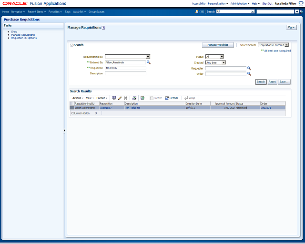Click the Search button
The width and height of the screenshot is (305, 244).
click(261, 82)
